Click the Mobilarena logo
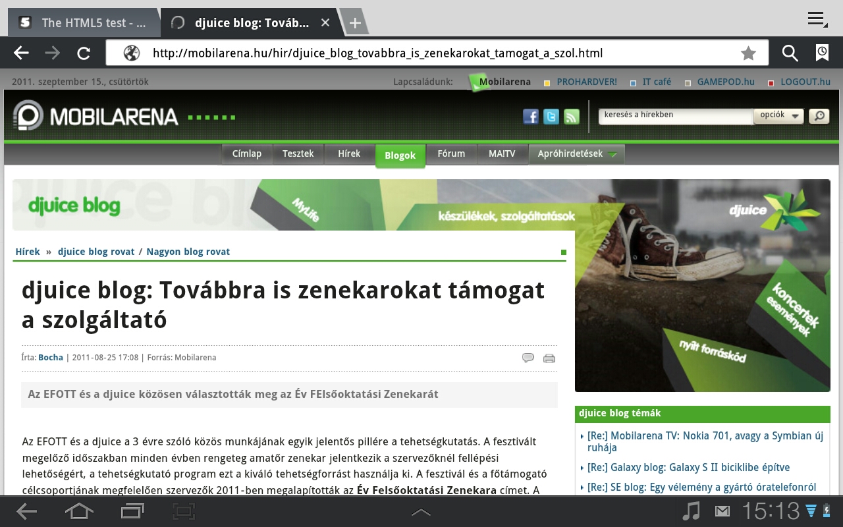Image resolution: width=843 pixels, height=527 pixels. click(x=95, y=117)
